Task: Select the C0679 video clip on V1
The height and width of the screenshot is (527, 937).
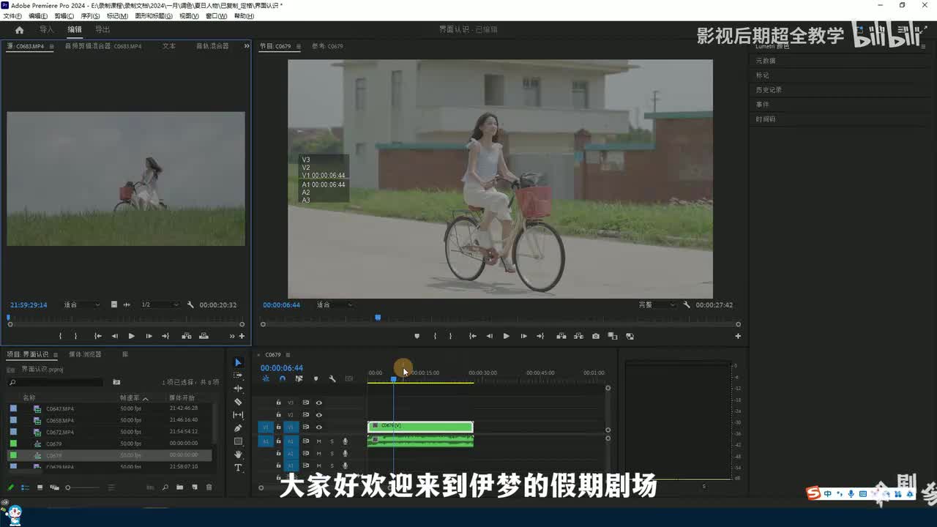Action: pyautogui.click(x=420, y=426)
